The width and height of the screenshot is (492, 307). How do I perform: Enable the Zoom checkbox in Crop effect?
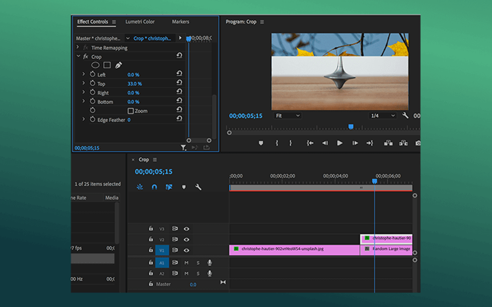131,111
